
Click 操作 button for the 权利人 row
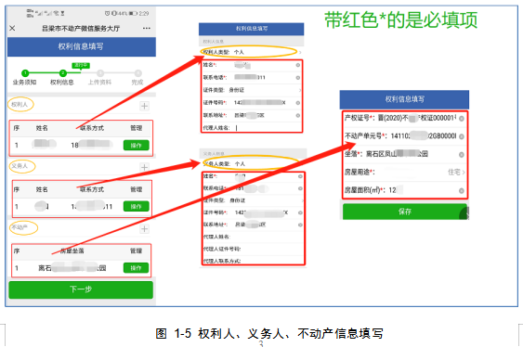136,145
